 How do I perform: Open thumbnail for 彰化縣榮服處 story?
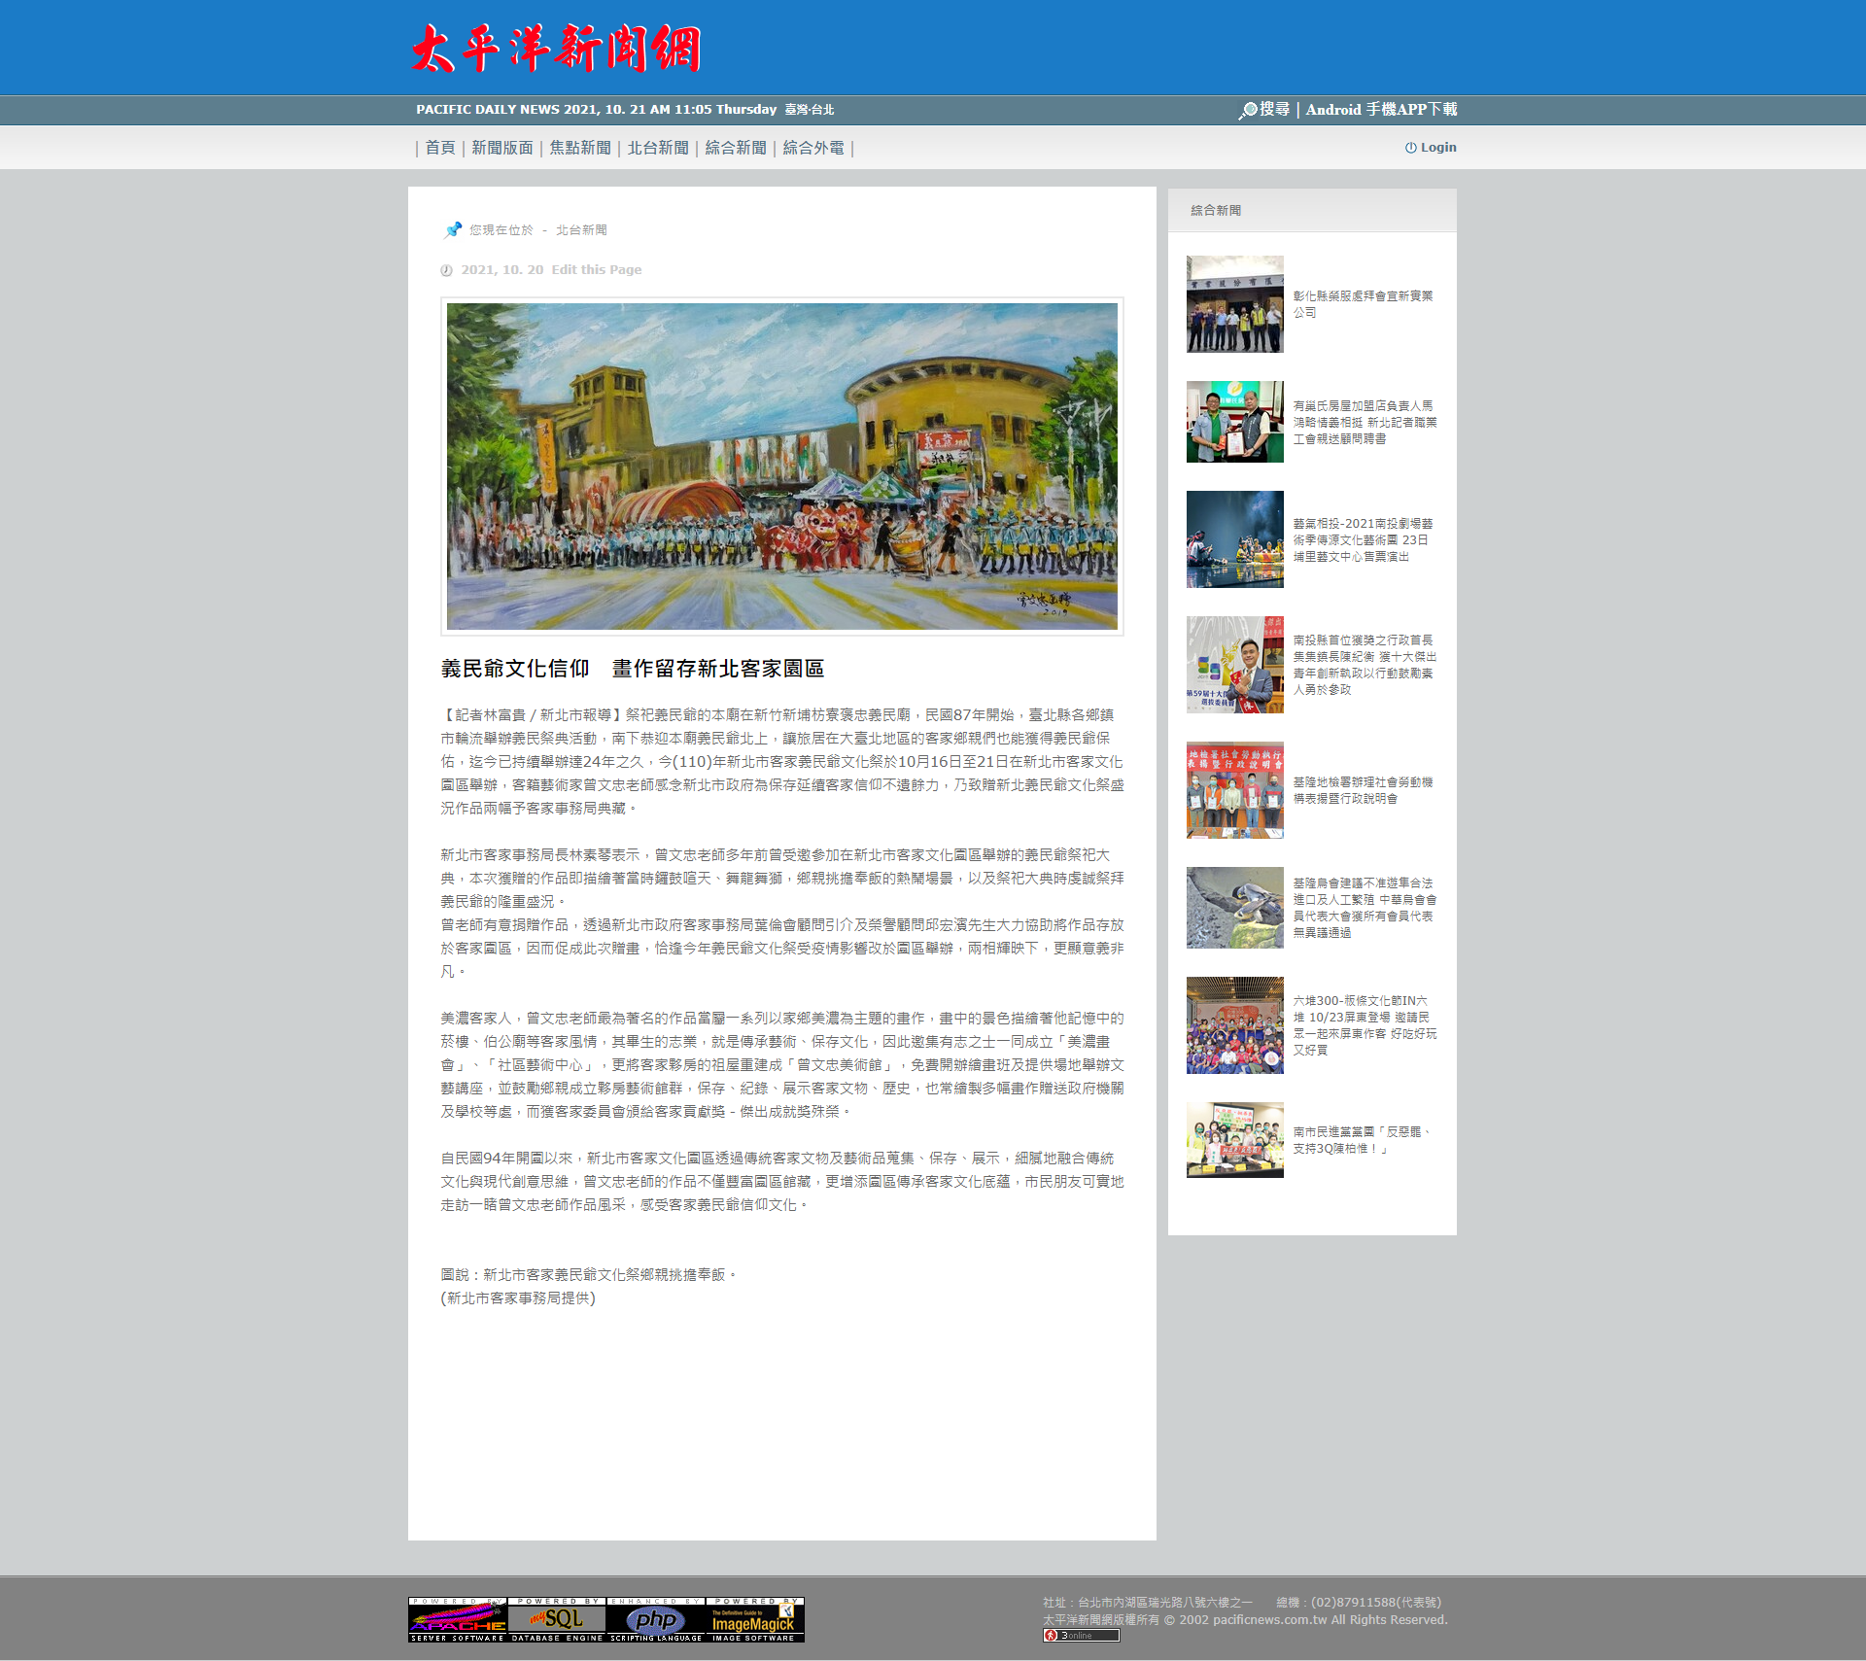click(1234, 304)
